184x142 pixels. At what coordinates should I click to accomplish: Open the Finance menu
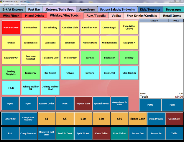click(x=31, y=5)
